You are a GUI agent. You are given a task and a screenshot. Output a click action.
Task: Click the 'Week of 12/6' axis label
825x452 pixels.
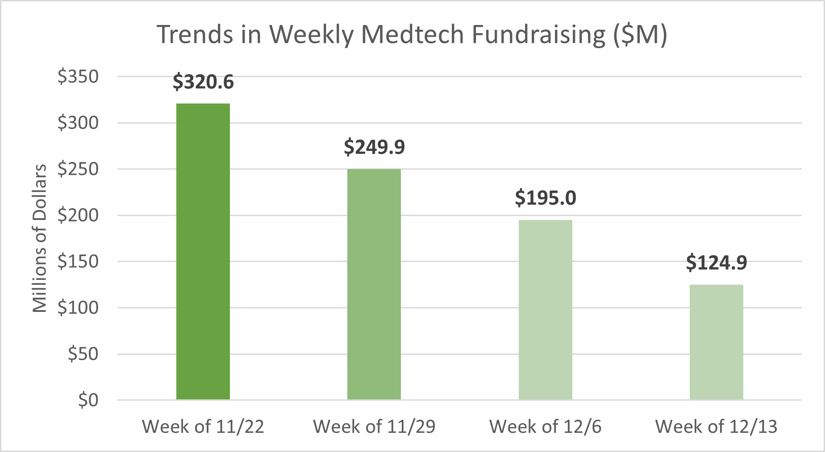[x=545, y=427]
